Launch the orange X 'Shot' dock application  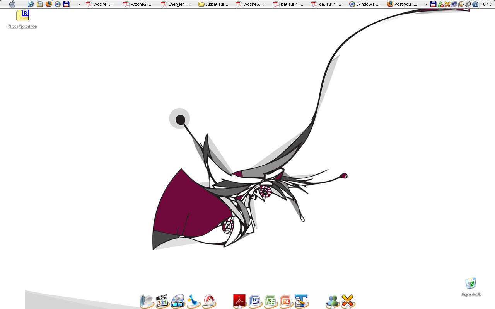pyautogui.click(x=348, y=301)
